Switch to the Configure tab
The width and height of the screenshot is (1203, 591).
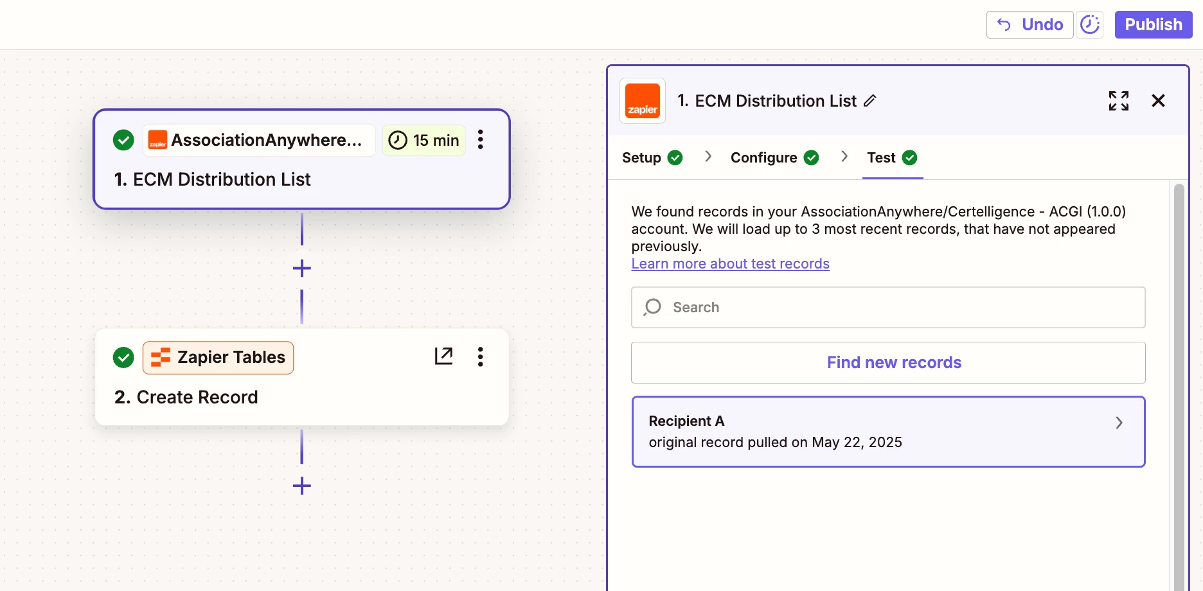click(x=774, y=157)
